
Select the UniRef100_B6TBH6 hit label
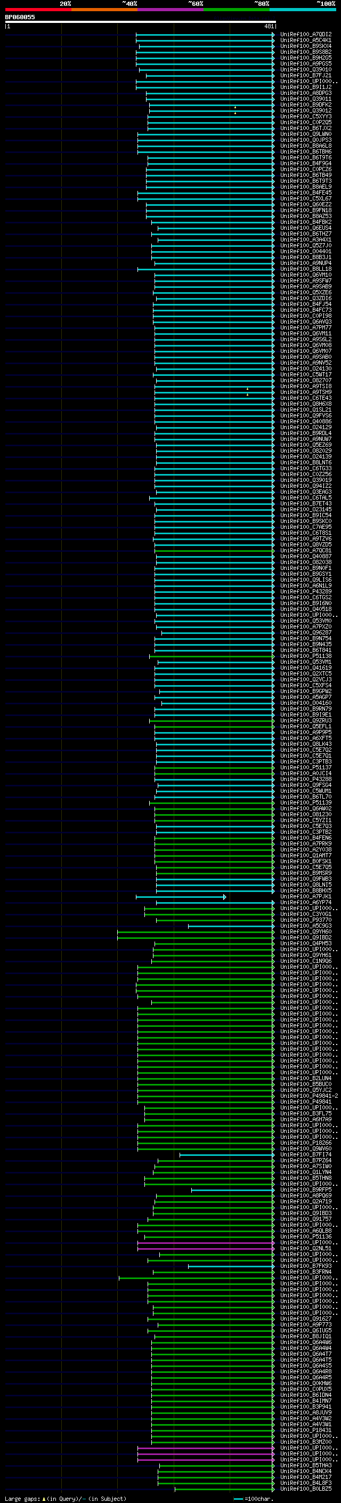point(305,152)
